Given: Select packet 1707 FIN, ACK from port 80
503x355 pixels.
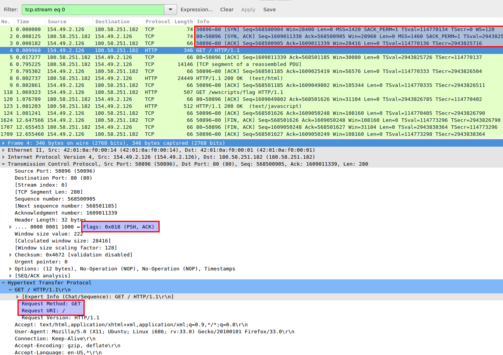Looking at the screenshot, I should coord(251,127).
